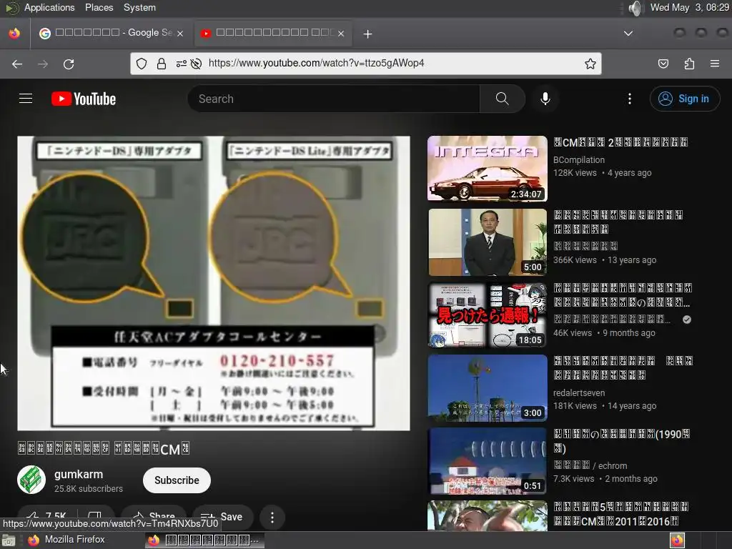This screenshot has height=549, width=732.
Task: Open the 0:51 video thumbnail
Action: [x=488, y=461]
